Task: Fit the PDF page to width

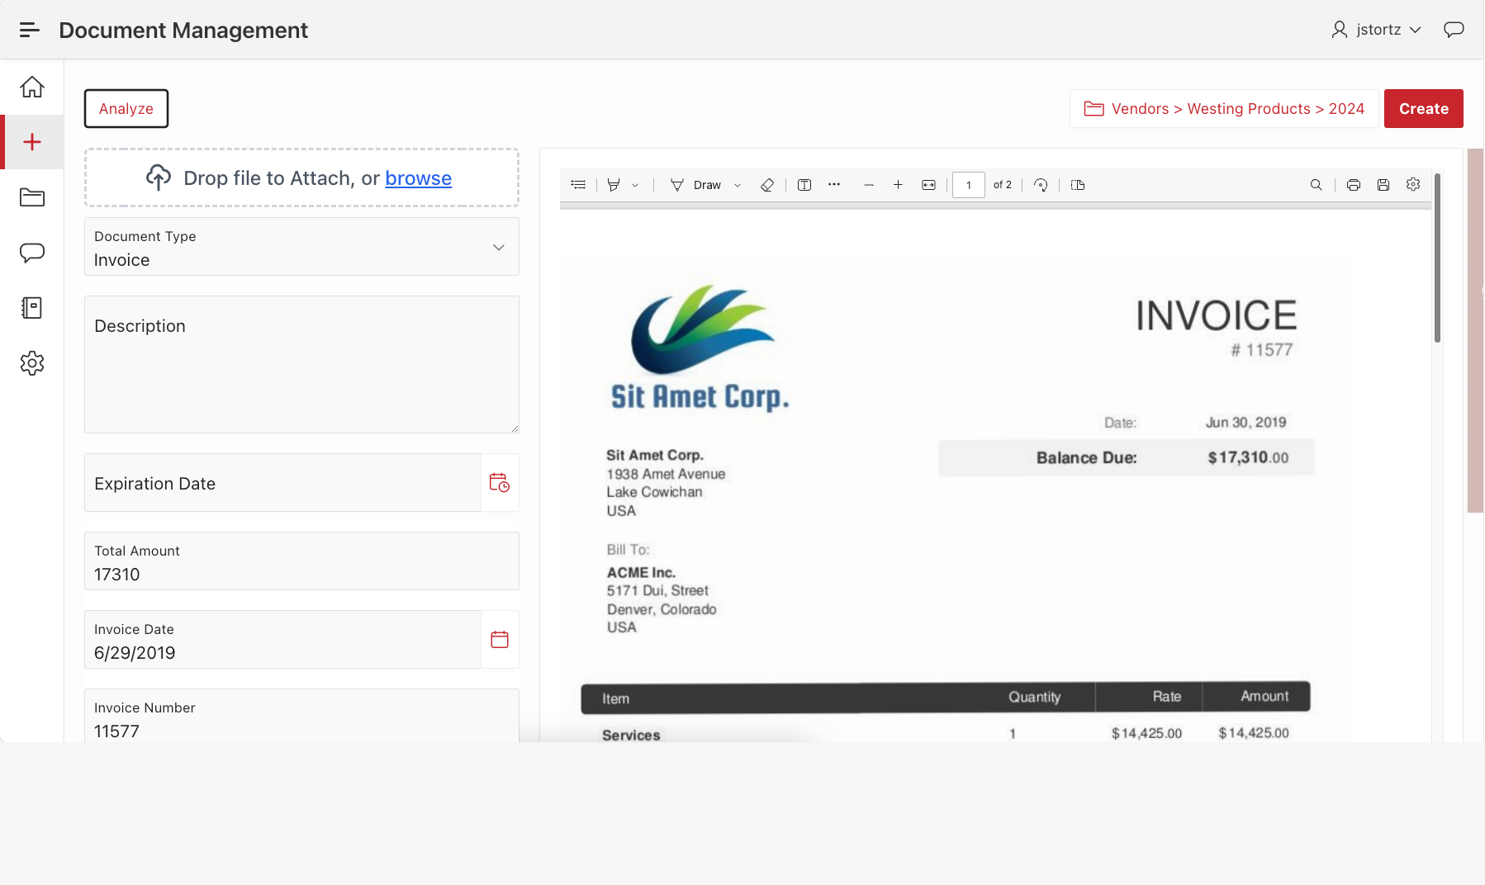Action: pyautogui.click(x=929, y=185)
